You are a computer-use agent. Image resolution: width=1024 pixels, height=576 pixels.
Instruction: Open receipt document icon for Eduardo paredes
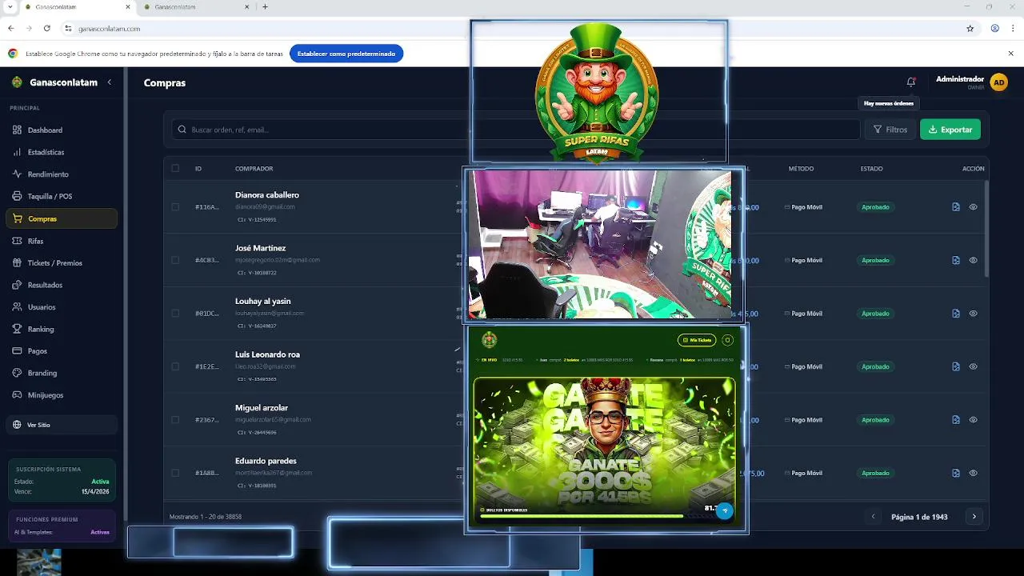[x=956, y=473]
